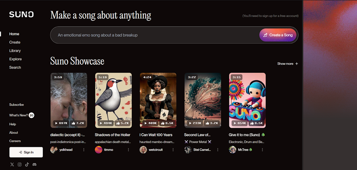
Task: Play dialectic song with 697K plays
Action: pos(61,123)
